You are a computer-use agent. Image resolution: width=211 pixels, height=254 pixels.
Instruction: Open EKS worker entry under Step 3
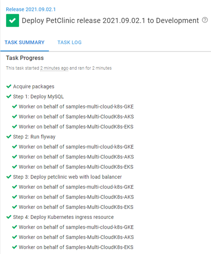pyautogui.click(x=76, y=207)
